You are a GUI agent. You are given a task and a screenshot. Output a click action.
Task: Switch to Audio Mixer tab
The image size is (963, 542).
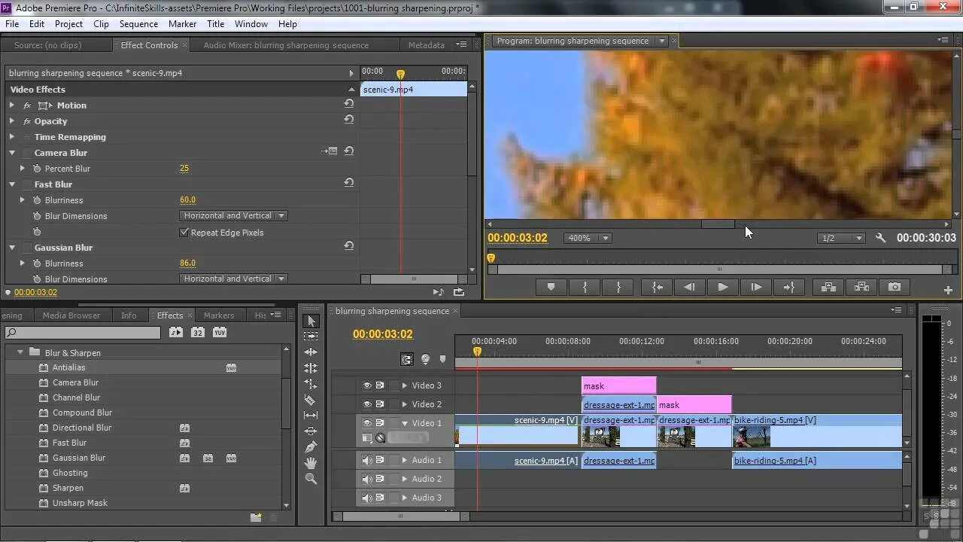(x=286, y=45)
